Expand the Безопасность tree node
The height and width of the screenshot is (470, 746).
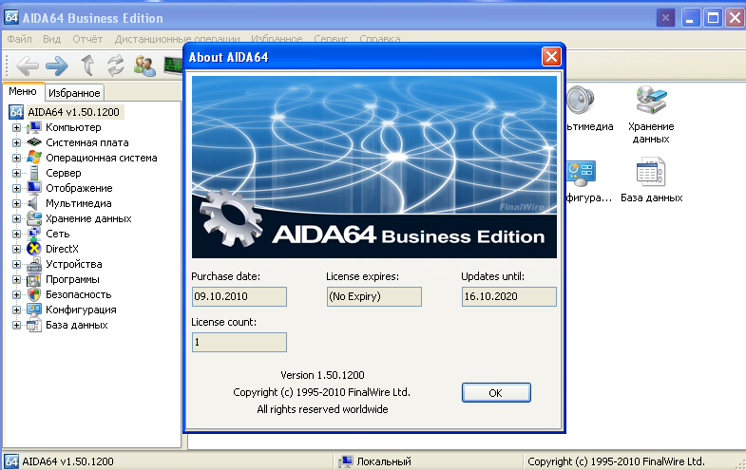pyautogui.click(x=16, y=294)
